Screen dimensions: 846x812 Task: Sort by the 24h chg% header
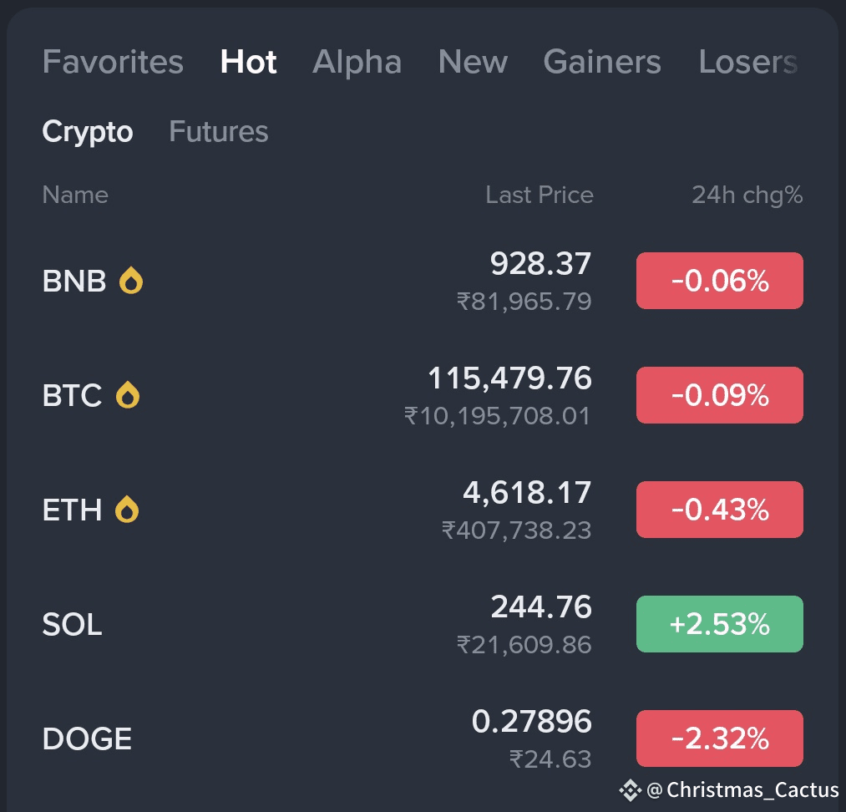tap(747, 195)
